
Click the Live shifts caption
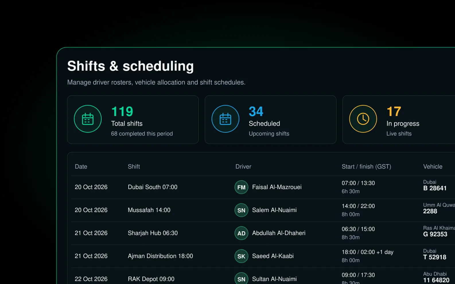click(399, 134)
